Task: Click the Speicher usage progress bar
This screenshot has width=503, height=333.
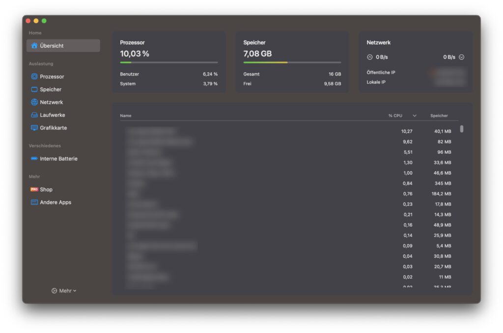Action: 292,62
